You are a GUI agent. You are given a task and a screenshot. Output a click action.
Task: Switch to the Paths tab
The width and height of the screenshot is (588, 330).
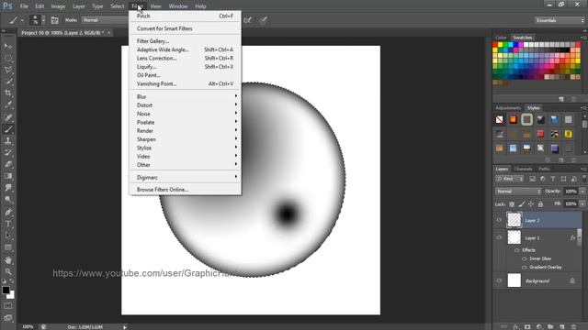[x=544, y=169]
